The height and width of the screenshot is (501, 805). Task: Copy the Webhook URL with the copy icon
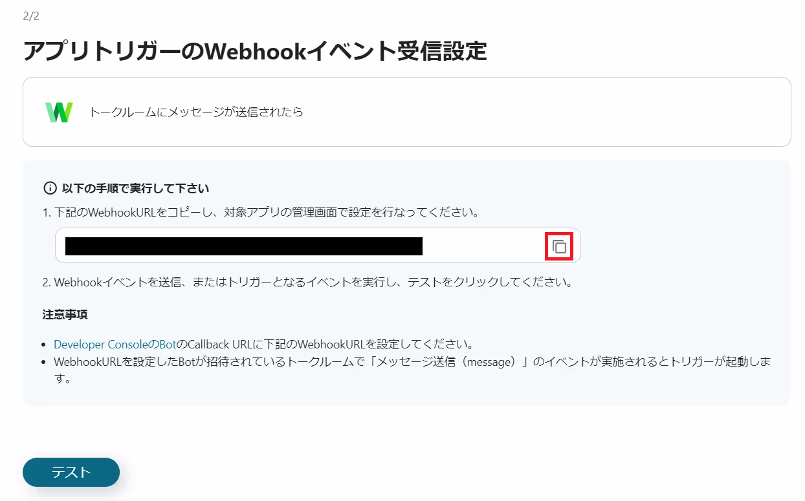(559, 246)
